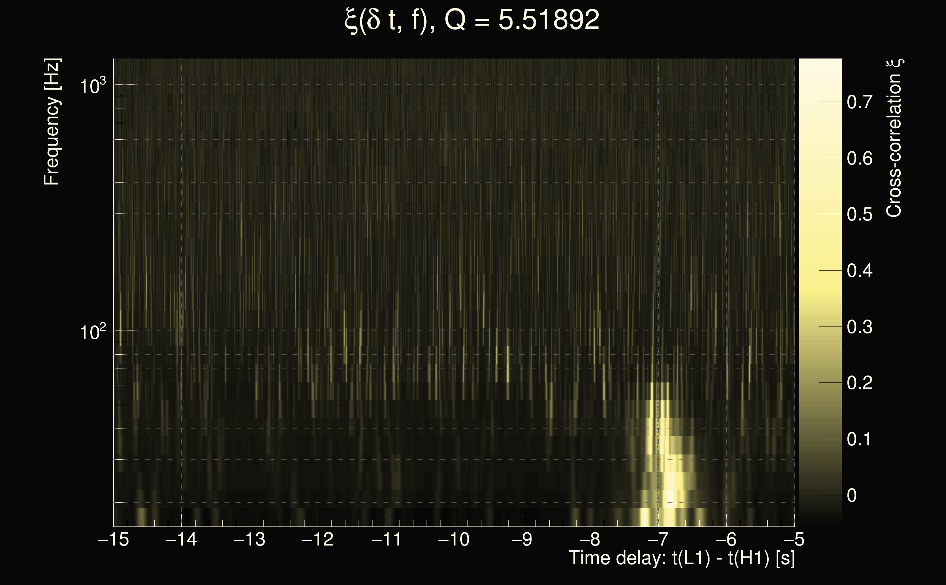946x585 pixels.
Task: Click the 0.2 colorbar tick label
Action: point(859,383)
